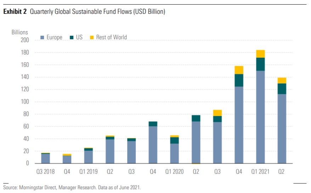This screenshot has width=311, height=193.
Task: Click the US segment of Q4 2020 bar
Action: pos(239,80)
